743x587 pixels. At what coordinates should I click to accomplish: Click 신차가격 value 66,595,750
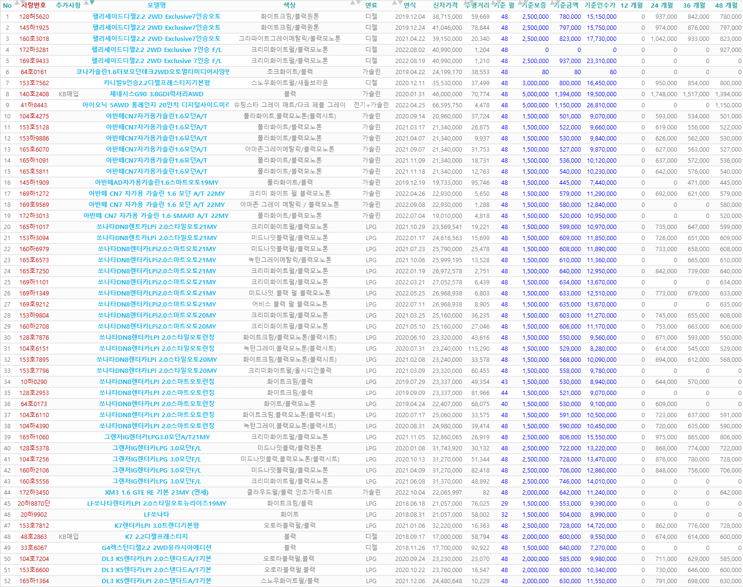[447, 105]
